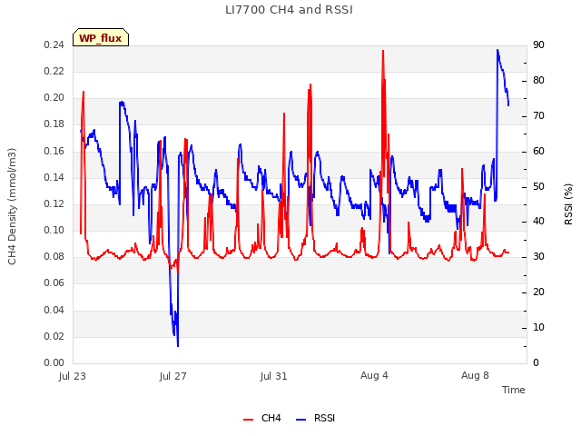581x436 pixels.
Task: Click the 0.10 left axis label
Action: tap(54, 230)
